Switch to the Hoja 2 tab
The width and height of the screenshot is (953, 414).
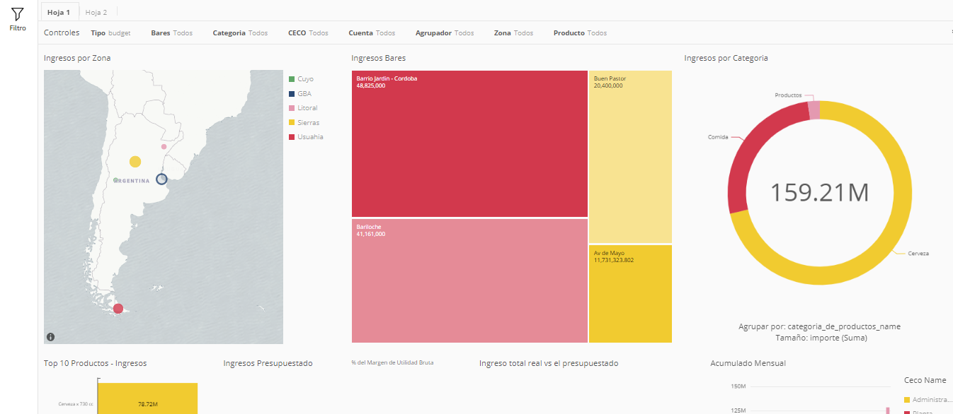(x=96, y=12)
